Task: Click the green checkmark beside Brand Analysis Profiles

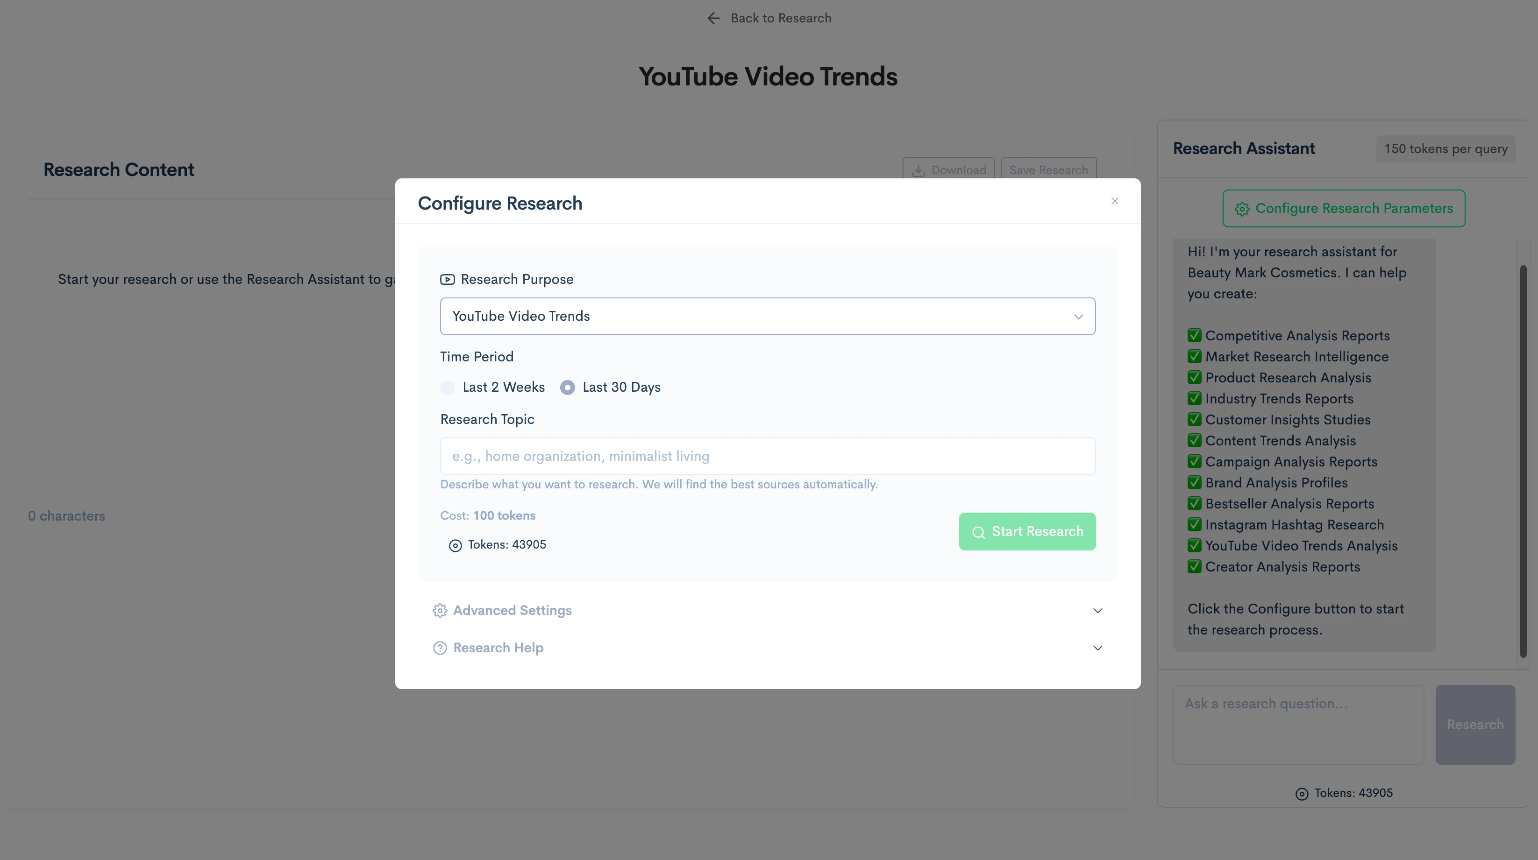Action: (1194, 482)
